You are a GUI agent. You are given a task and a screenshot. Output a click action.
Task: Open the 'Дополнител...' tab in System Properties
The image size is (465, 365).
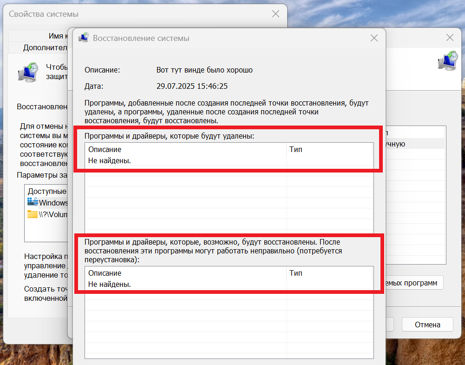click(x=39, y=47)
